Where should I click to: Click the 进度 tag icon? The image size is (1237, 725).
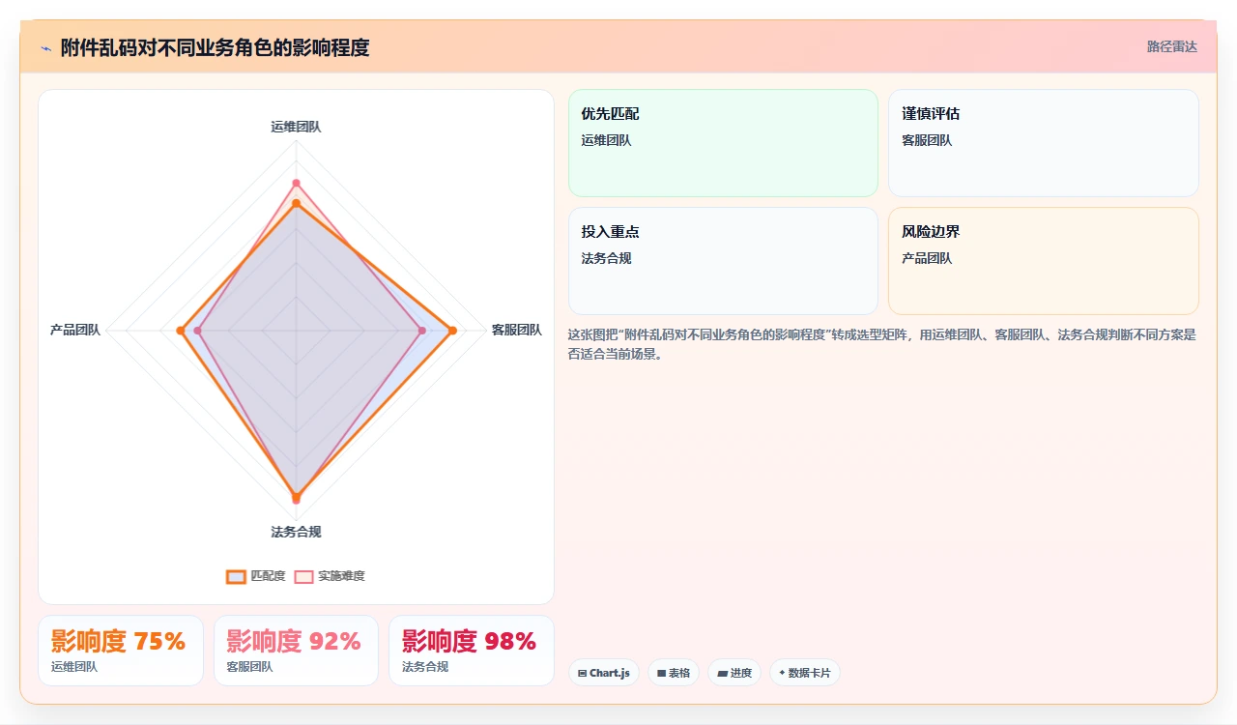[x=722, y=673]
